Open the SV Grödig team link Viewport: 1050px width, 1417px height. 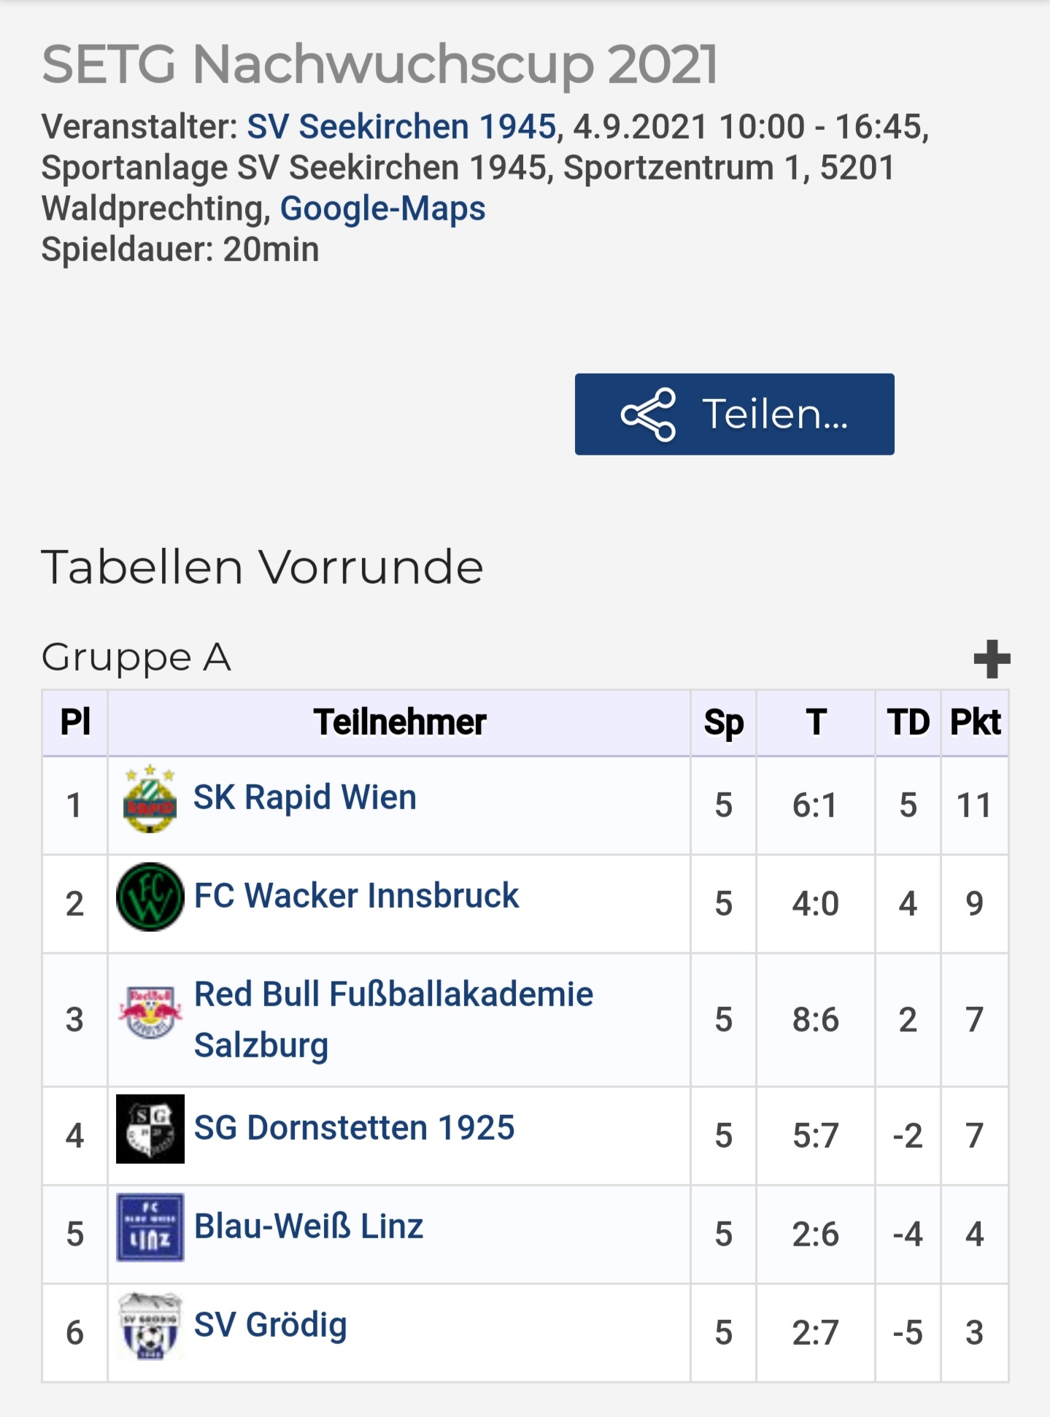[x=270, y=1325]
